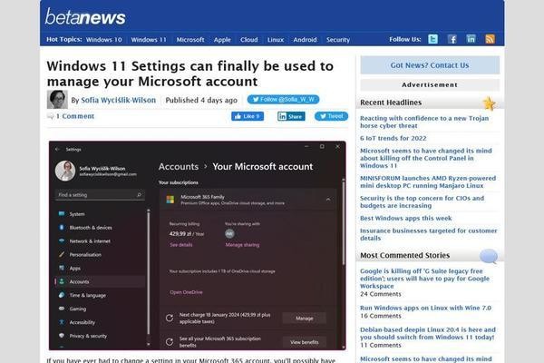544x363 pixels.
Task: Click the Manage sharing link
Action: click(x=242, y=244)
